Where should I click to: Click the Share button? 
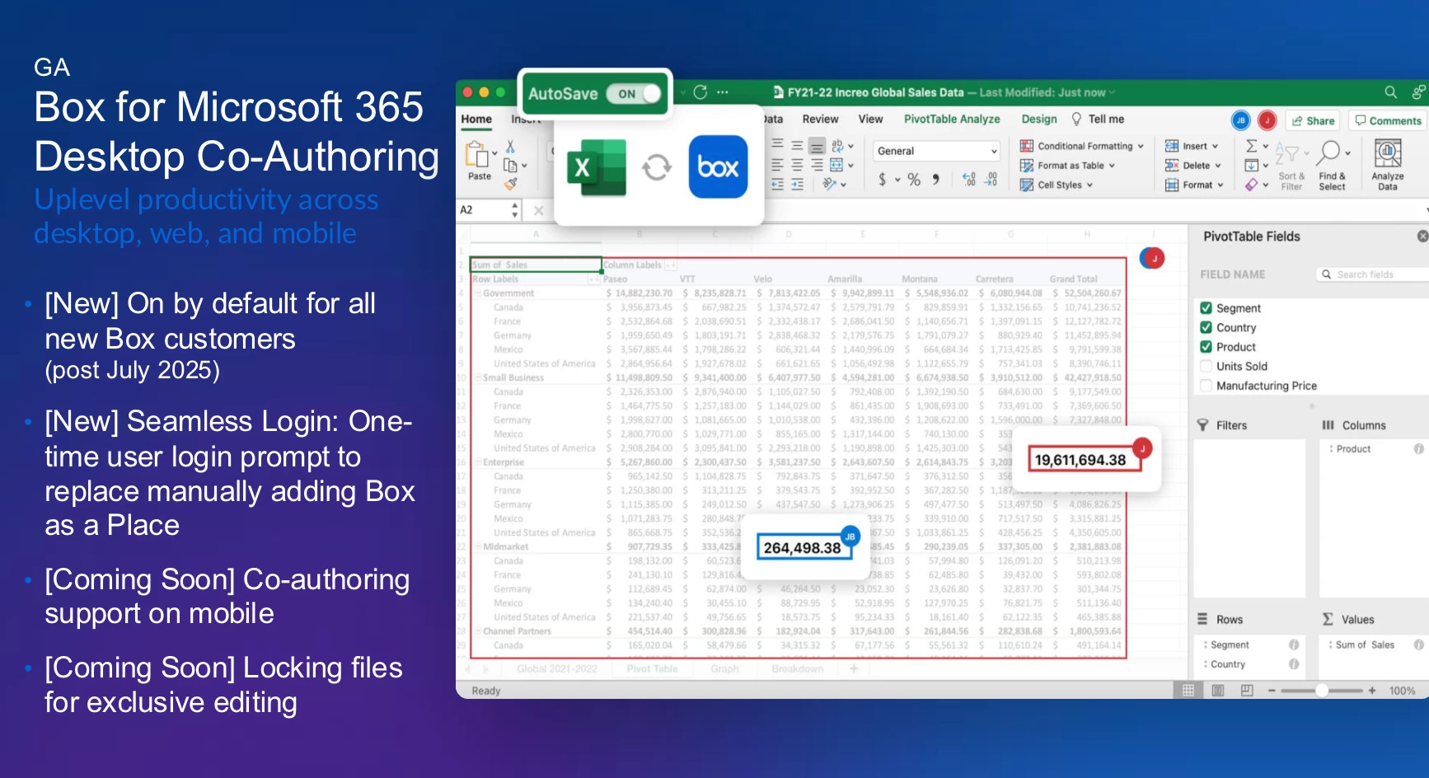(1313, 120)
